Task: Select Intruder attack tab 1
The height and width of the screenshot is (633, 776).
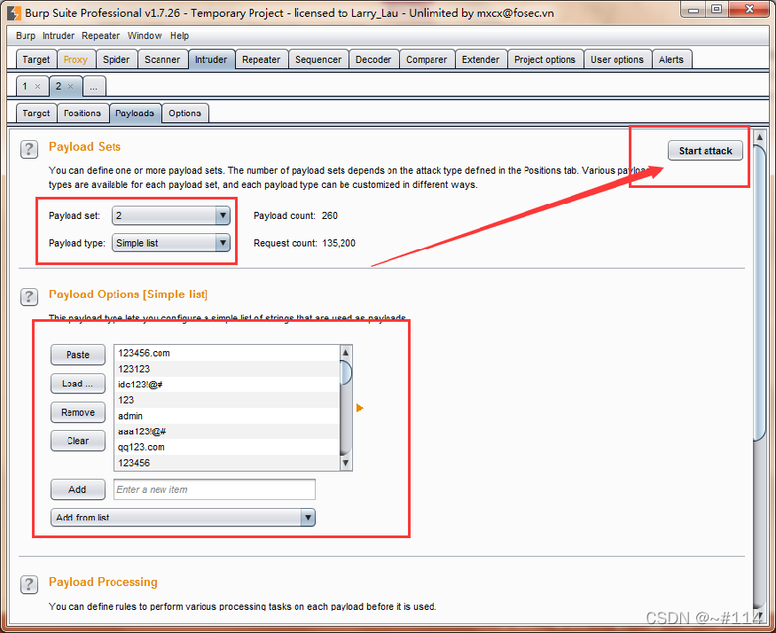Action: (x=26, y=87)
